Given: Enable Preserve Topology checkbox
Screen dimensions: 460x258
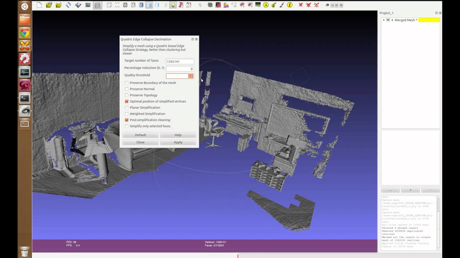Looking at the screenshot, I should point(126,95).
